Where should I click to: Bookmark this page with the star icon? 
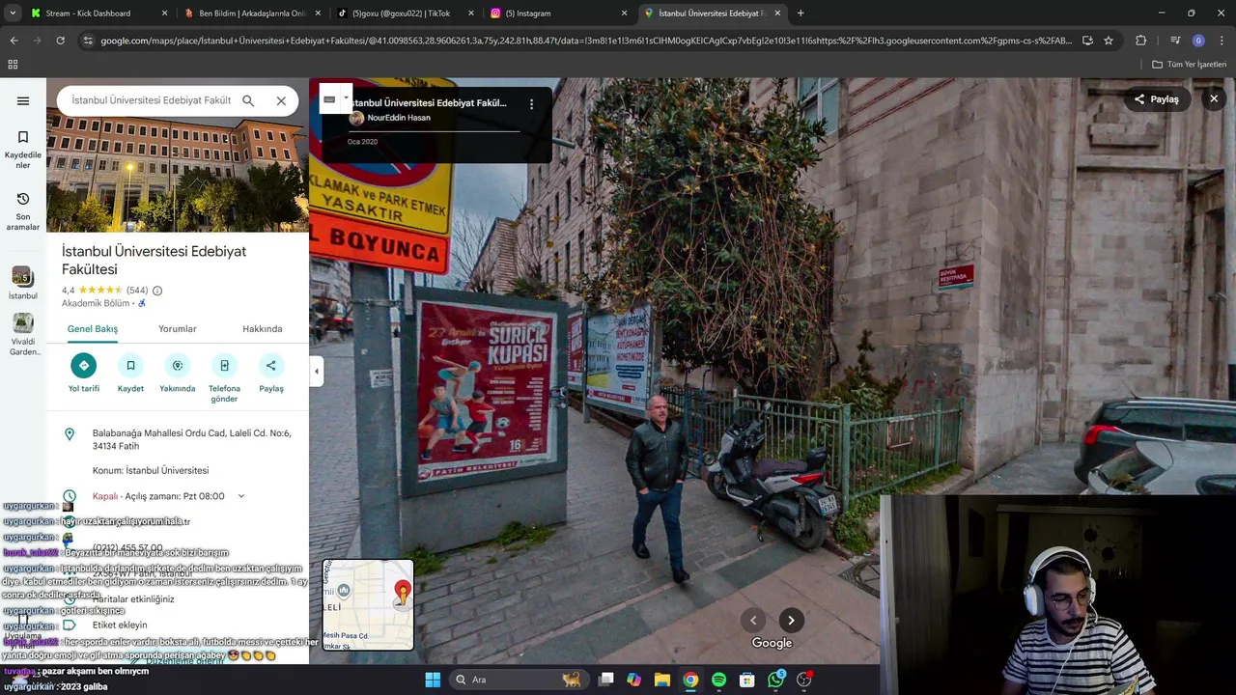(1109, 41)
